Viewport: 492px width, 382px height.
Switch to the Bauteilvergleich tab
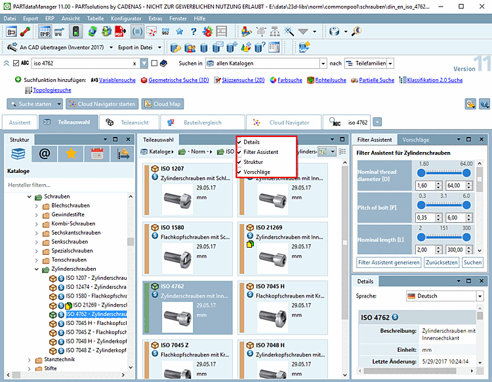click(x=202, y=122)
